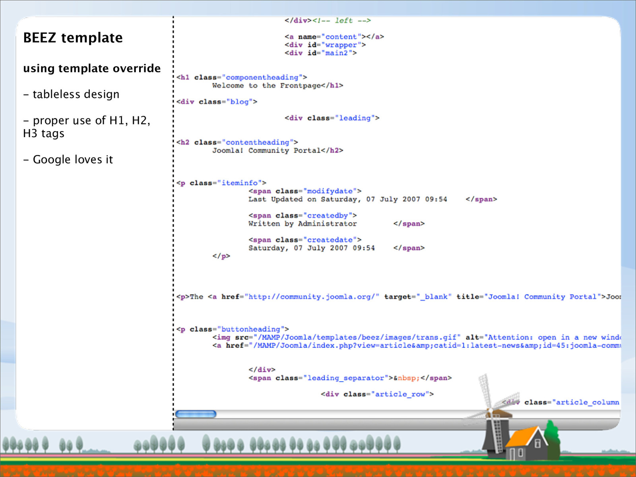Click the span class="modifydate" line
Viewport: 636px width, 477px height.
pos(305,191)
